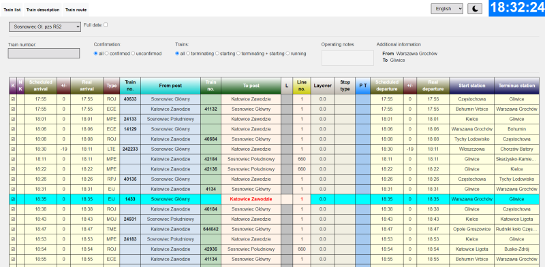Select the 'confirmed' radio button
This screenshot has width=545, height=267.
tap(107, 54)
